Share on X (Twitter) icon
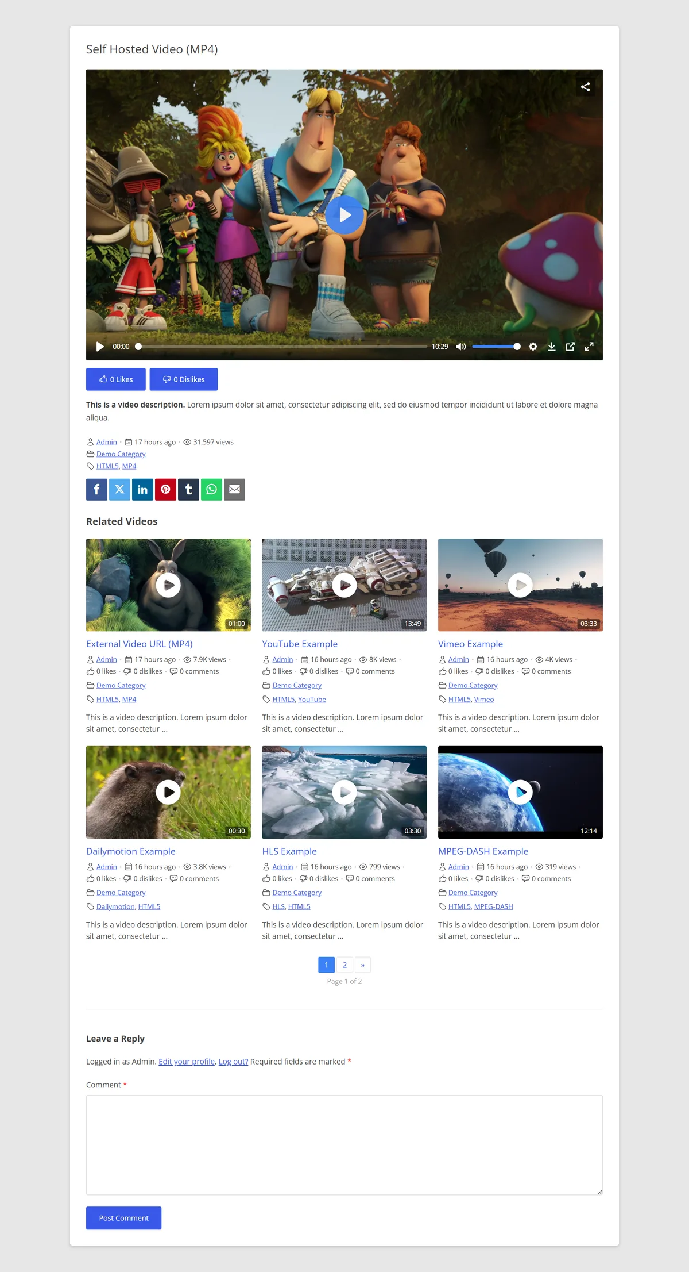Viewport: 689px width, 1272px height. point(119,489)
